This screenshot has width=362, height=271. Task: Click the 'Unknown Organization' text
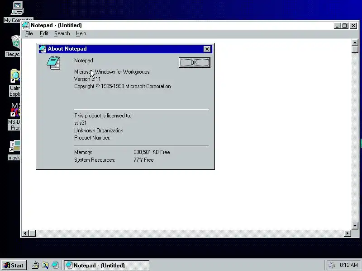pos(99,131)
